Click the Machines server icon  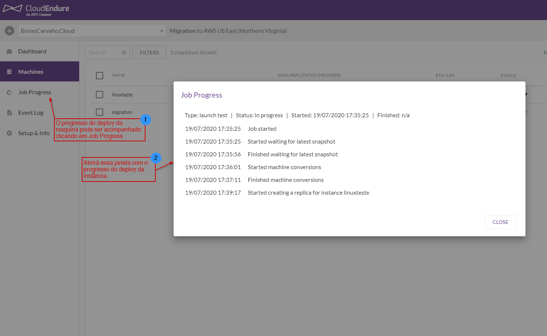point(9,72)
